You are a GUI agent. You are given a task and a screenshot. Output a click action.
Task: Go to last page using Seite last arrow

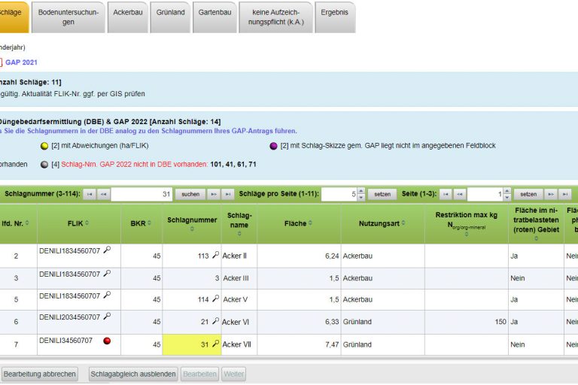(x=564, y=194)
